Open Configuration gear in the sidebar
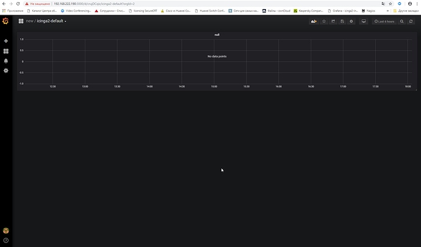421x247 pixels. click(x=6, y=71)
